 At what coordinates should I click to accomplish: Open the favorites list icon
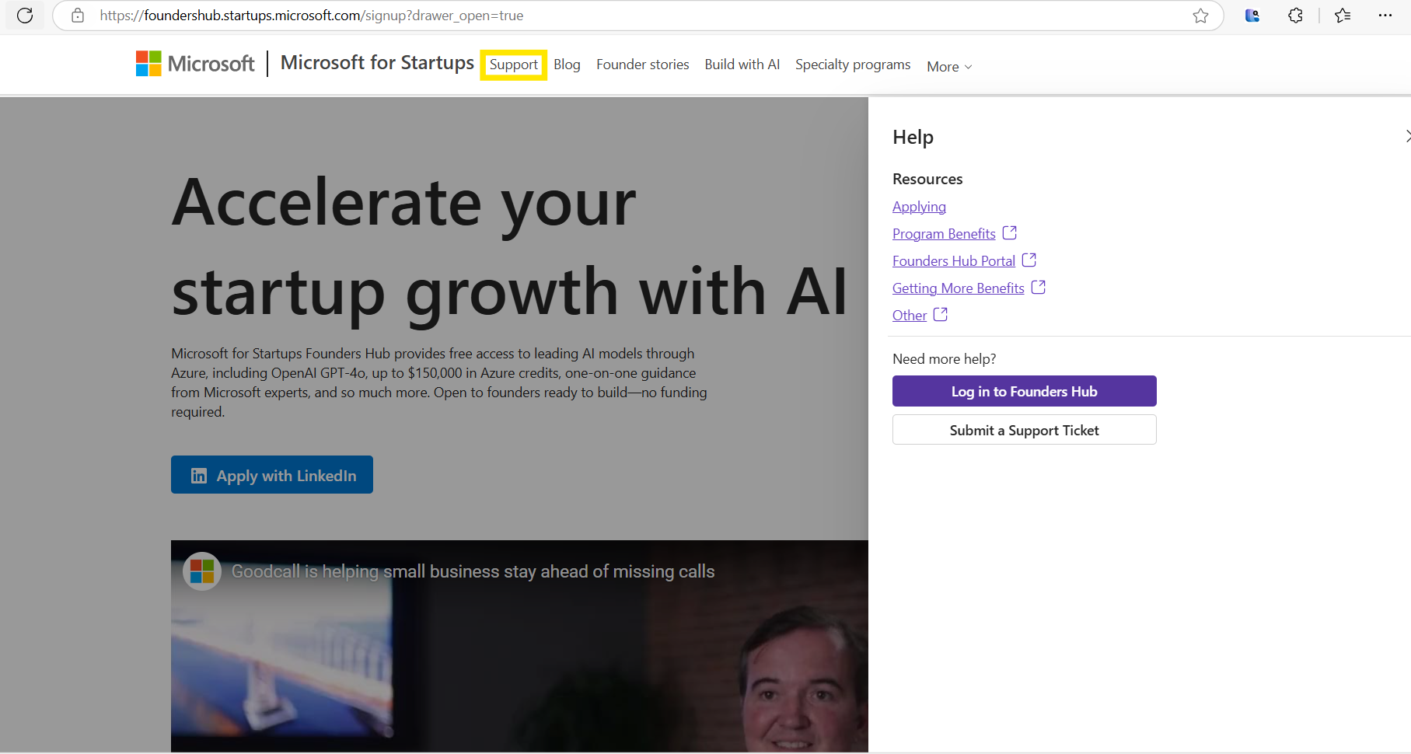pos(1343,16)
